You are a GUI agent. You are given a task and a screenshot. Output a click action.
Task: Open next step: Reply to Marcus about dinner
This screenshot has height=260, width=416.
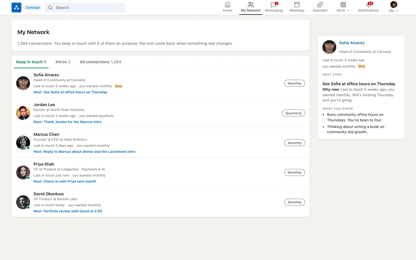tap(84, 152)
